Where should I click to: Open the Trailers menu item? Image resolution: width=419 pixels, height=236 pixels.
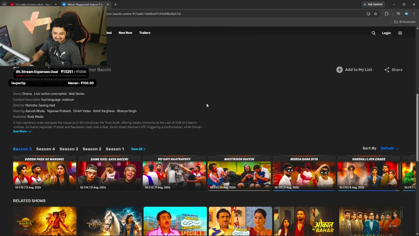click(145, 33)
